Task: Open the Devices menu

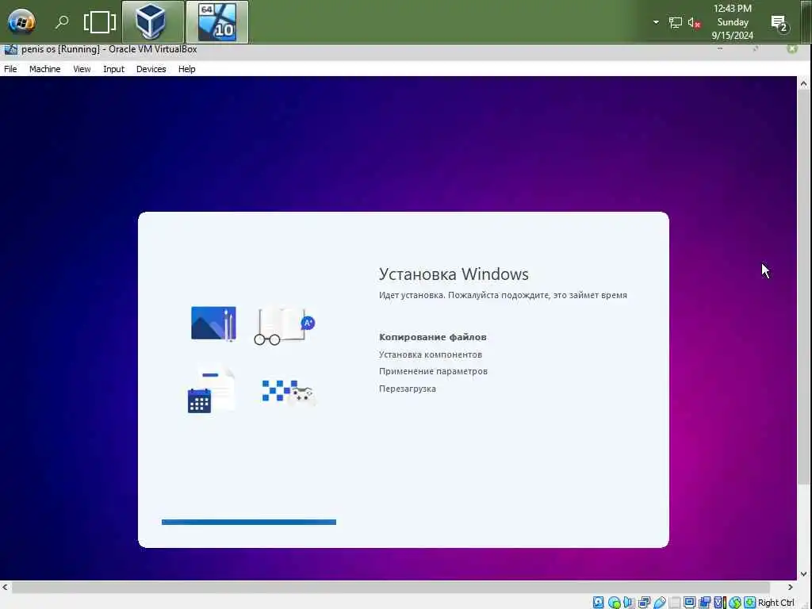Action: (151, 69)
